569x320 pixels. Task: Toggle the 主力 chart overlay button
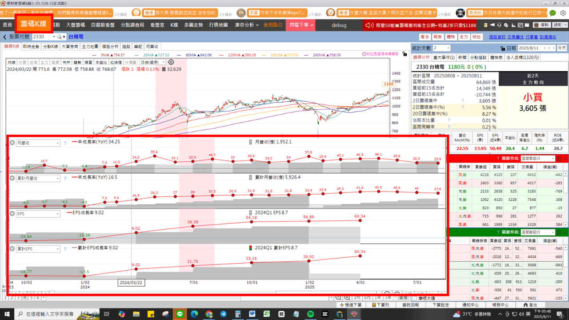click(45, 62)
